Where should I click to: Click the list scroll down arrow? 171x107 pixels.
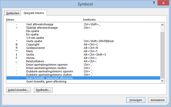click(162, 81)
